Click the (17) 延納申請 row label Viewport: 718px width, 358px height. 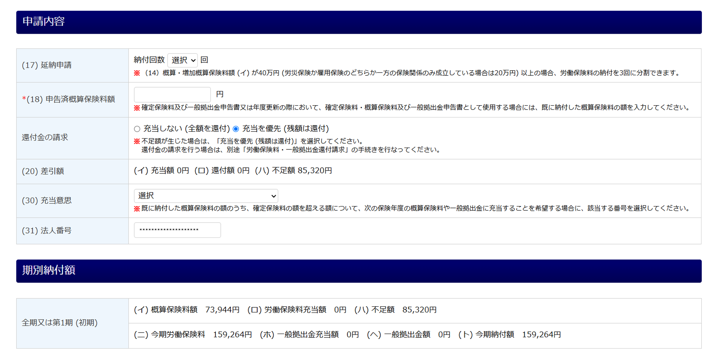pos(47,65)
